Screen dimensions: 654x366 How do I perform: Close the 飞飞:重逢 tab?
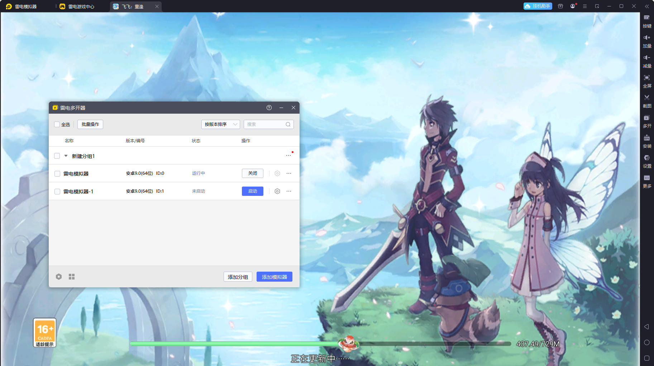pyautogui.click(x=157, y=6)
